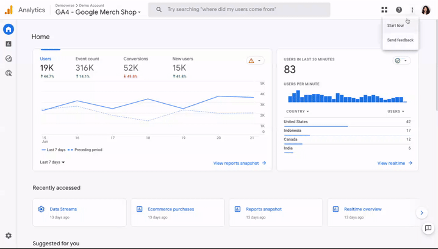Open the Users metric dropdown in realtime card
438x249 pixels.
(x=395, y=112)
